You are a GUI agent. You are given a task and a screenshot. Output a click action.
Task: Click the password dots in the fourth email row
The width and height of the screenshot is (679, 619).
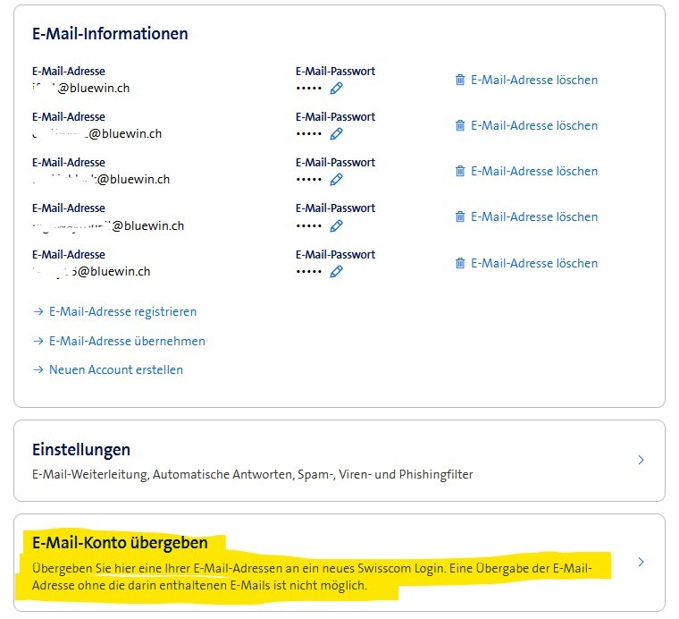308,225
